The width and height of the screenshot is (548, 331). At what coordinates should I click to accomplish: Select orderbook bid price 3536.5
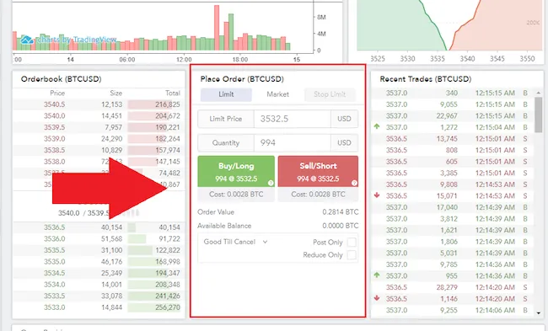click(54, 227)
